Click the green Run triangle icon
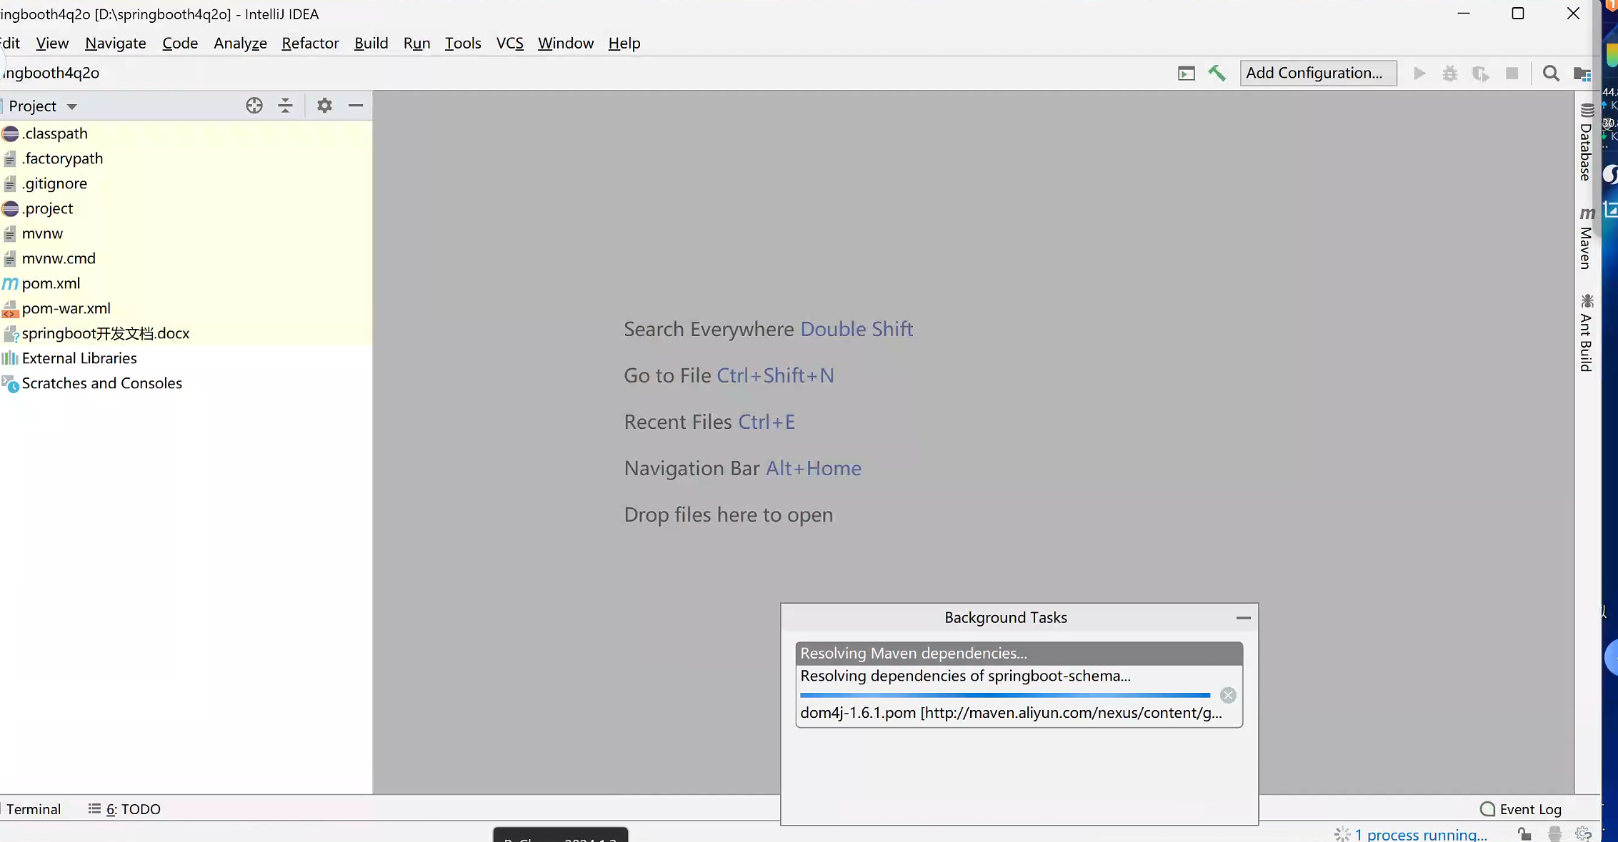The image size is (1618, 842). [1419, 73]
